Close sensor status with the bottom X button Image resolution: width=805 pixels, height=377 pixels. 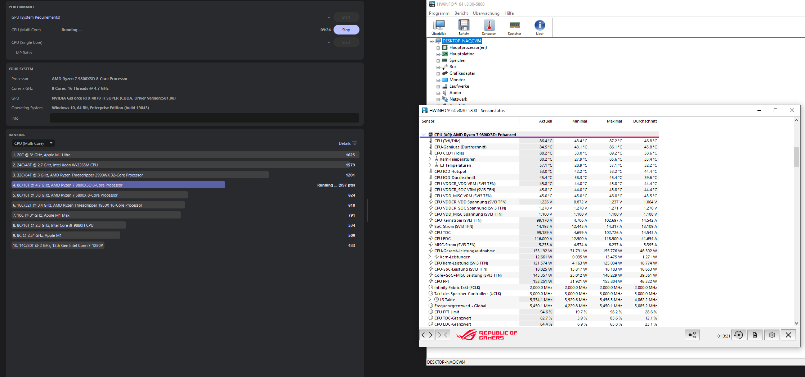click(788, 335)
